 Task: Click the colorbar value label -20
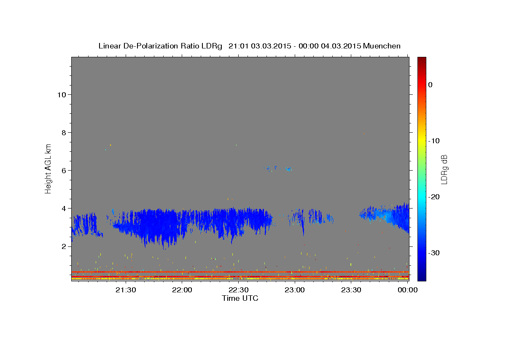point(434,197)
